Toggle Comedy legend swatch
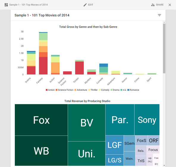 point(100,90)
